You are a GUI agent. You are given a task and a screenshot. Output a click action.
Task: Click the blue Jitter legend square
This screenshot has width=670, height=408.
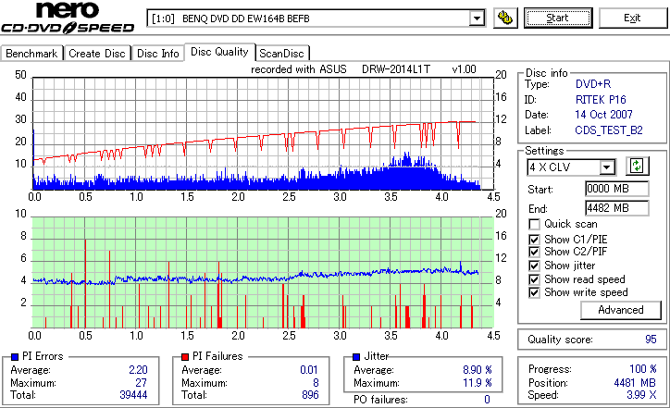coord(356,357)
